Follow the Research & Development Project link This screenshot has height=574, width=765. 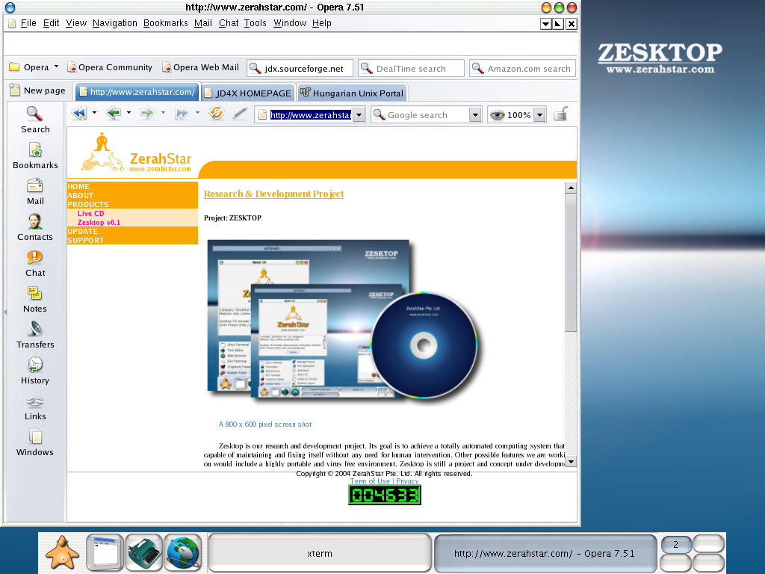(x=273, y=194)
